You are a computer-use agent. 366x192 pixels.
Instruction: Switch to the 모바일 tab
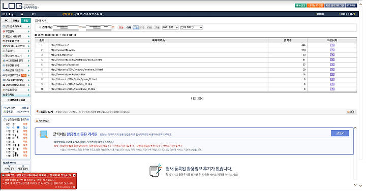click(x=16, y=21)
